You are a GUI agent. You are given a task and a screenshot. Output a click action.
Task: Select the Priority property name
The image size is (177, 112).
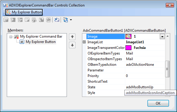tap(93, 76)
